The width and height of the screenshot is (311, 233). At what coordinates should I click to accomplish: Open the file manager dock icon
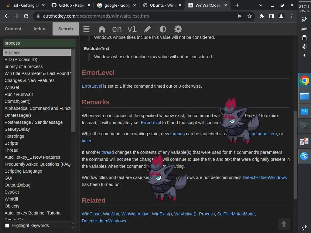pyautogui.click(x=304, y=96)
